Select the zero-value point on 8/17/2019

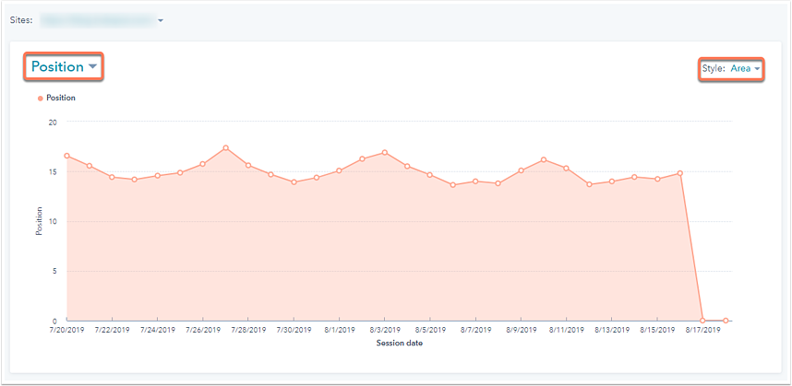702,321
